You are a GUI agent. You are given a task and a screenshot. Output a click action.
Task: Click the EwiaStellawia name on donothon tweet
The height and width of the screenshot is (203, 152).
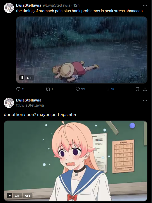29,100
